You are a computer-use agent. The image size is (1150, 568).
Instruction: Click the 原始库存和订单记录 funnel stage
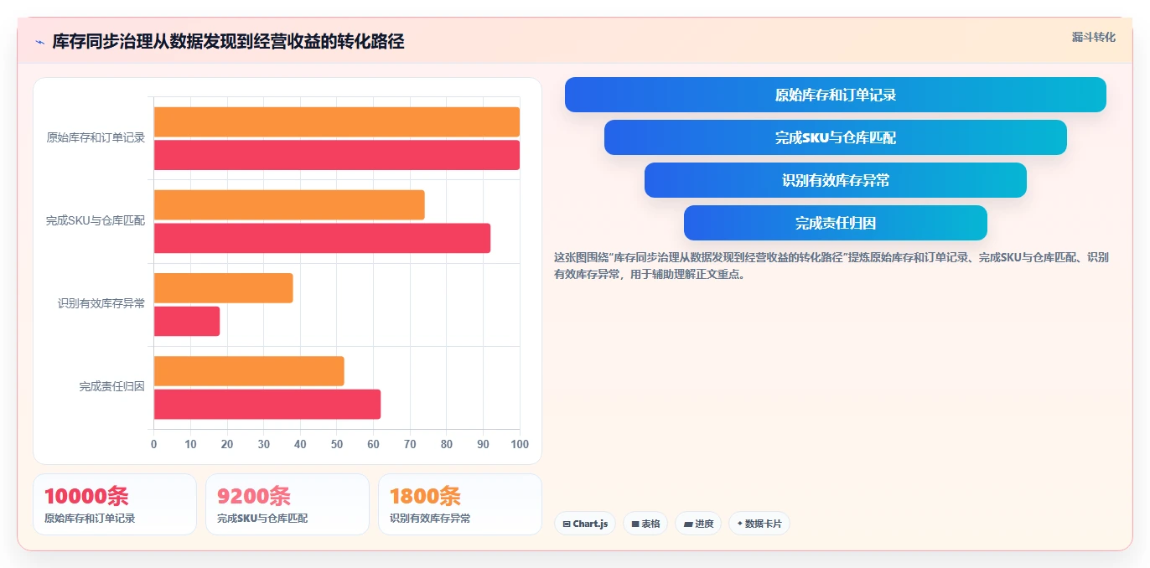point(836,95)
